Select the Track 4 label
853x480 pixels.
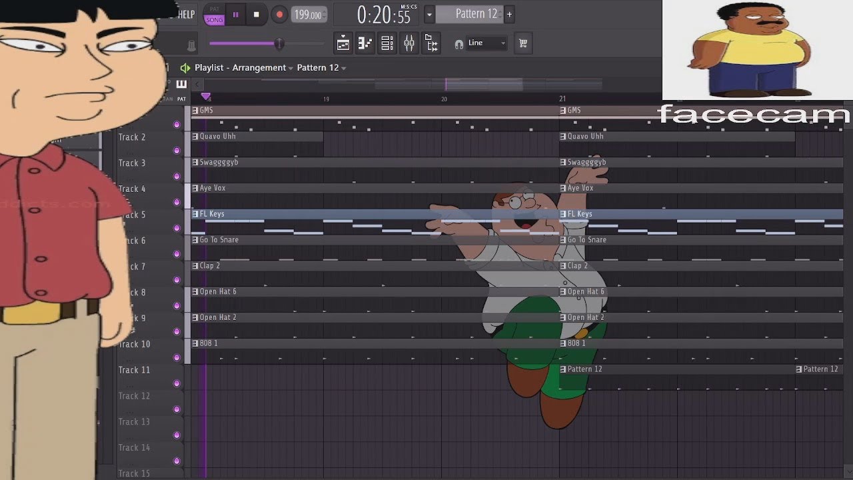point(132,189)
